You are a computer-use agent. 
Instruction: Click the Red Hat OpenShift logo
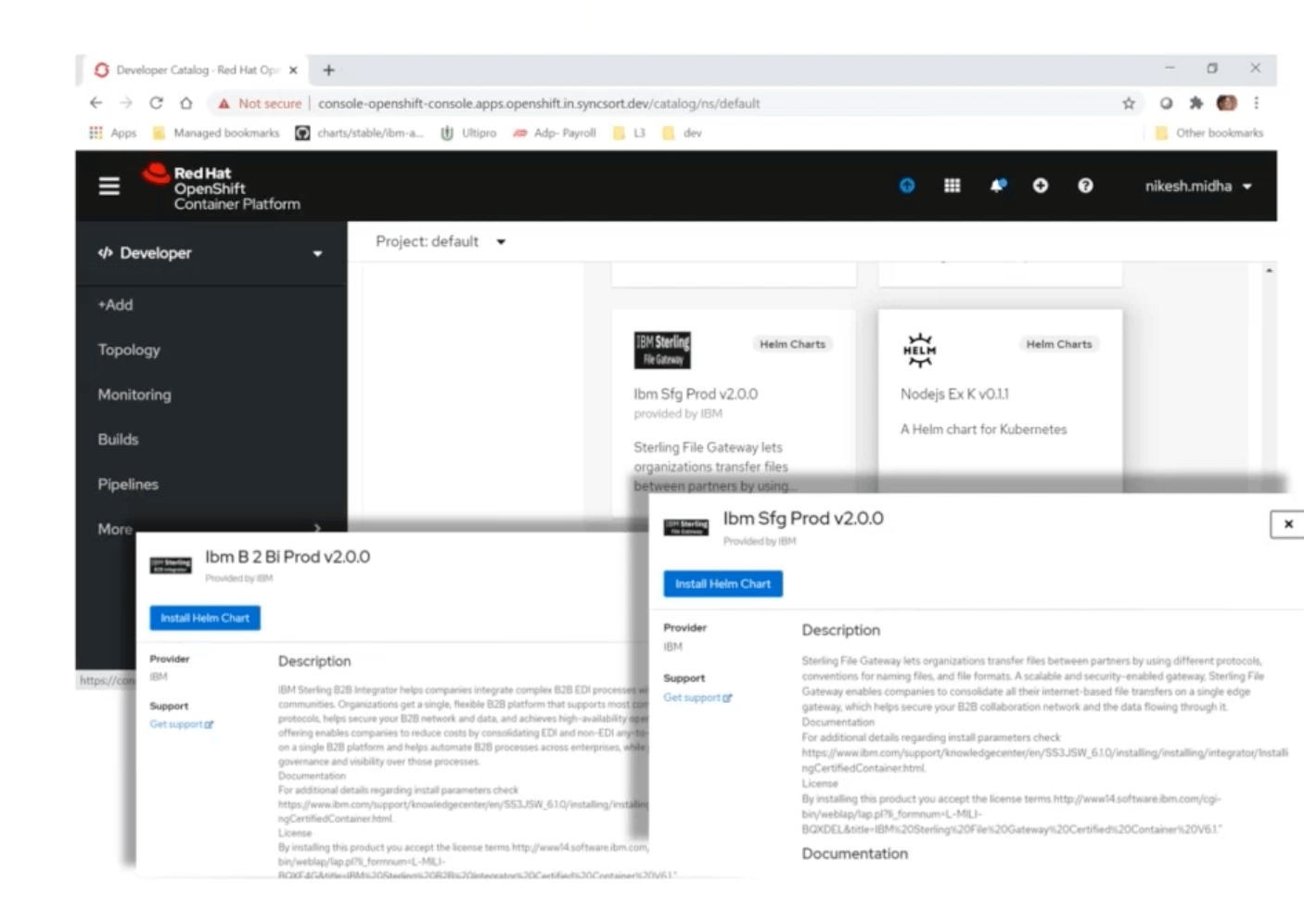click(x=222, y=187)
